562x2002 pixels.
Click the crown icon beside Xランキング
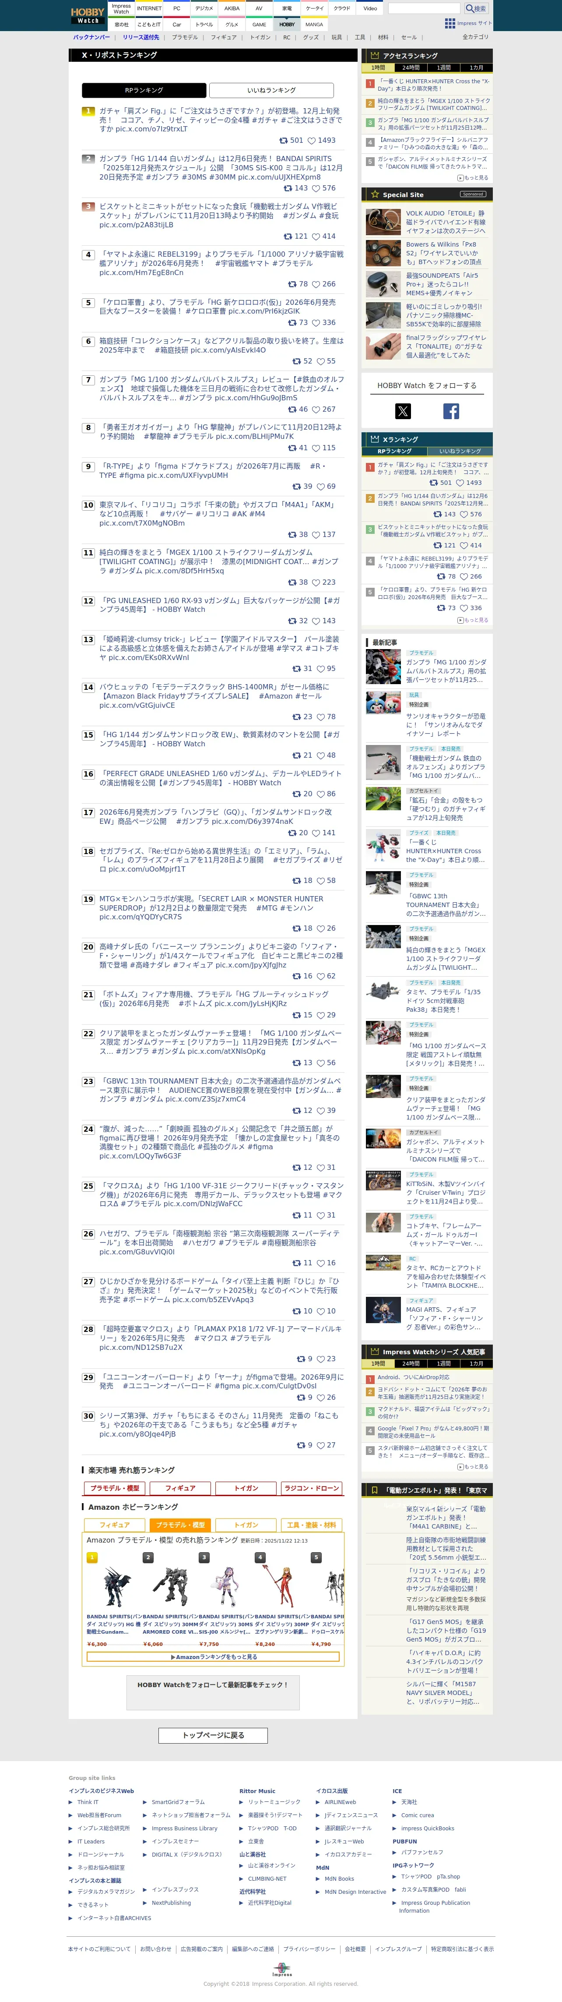[374, 439]
